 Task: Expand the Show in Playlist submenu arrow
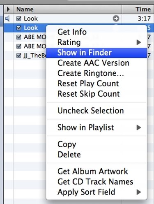[139, 128]
